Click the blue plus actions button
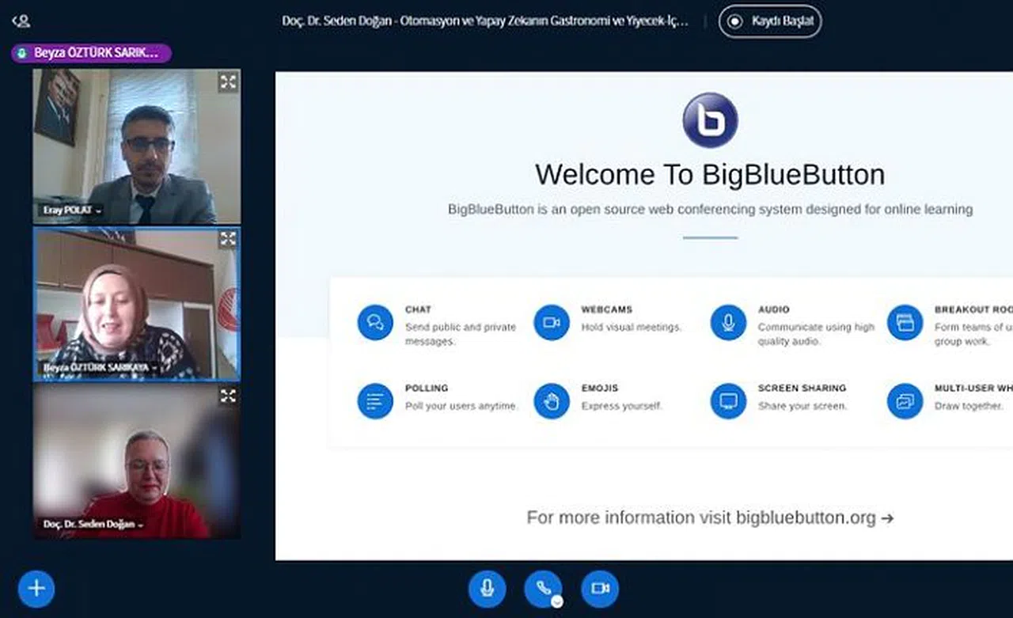This screenshot has height=618, width=1013. tap(36, 588)
